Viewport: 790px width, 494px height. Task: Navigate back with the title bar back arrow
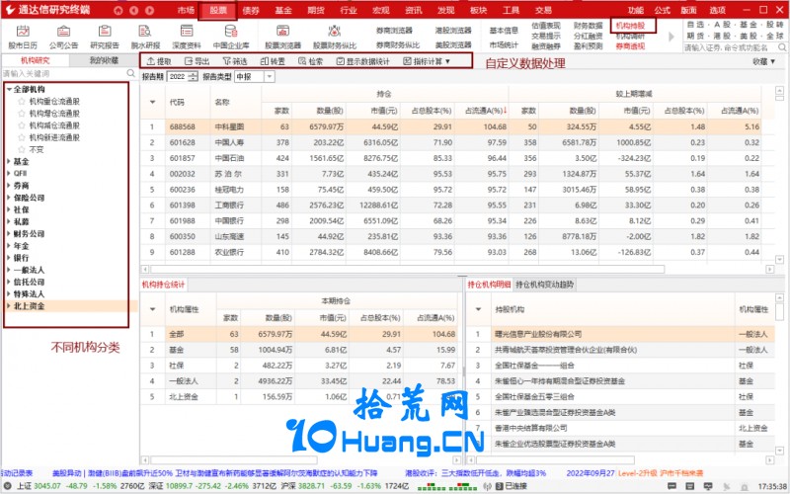(x=133, y=10)
